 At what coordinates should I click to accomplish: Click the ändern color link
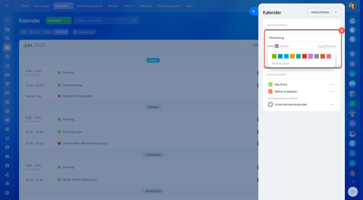pos(284,46)
